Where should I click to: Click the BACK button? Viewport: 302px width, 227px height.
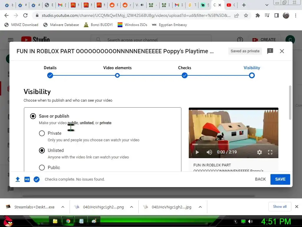pyautogui.click(x=260, y=179)
